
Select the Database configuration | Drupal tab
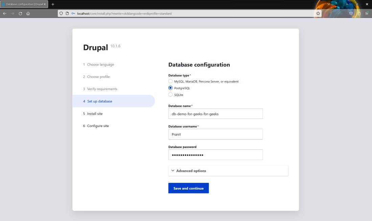[x=24, y=4]
